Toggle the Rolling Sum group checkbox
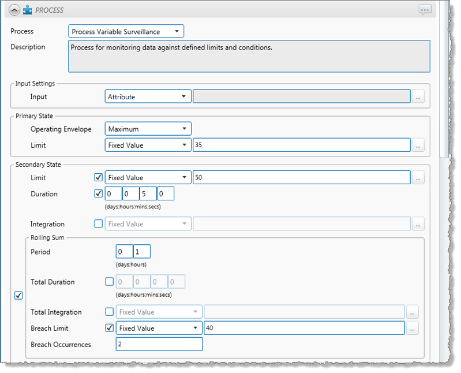461x373 pixels. [18, 296]
